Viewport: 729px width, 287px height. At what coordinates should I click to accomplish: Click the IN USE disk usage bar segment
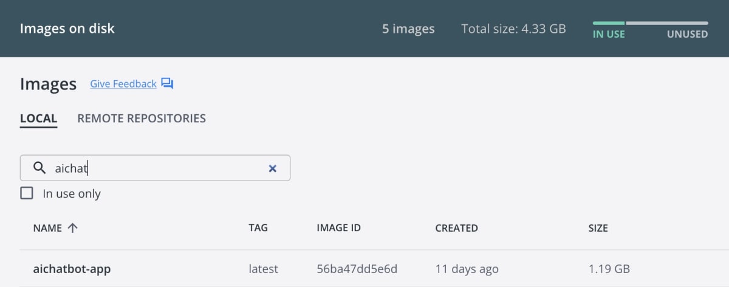click(609, 23)
